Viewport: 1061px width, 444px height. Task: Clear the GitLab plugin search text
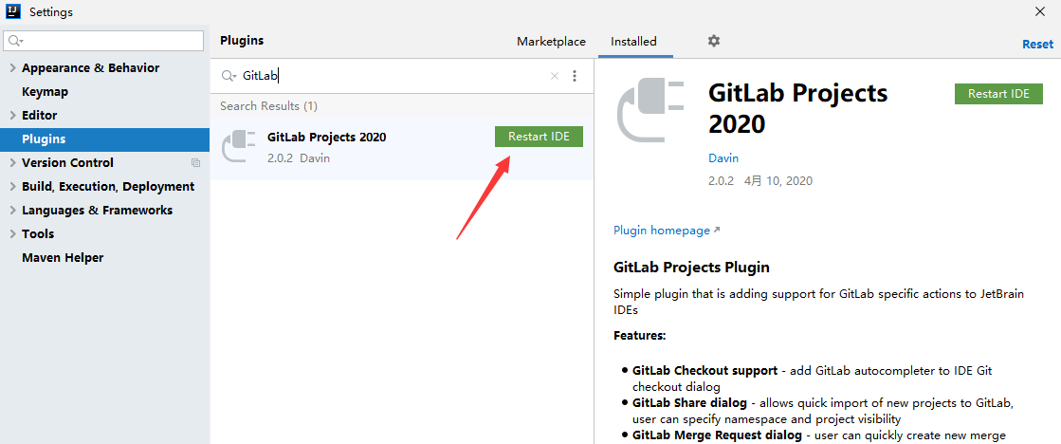(x=554, y=76)
